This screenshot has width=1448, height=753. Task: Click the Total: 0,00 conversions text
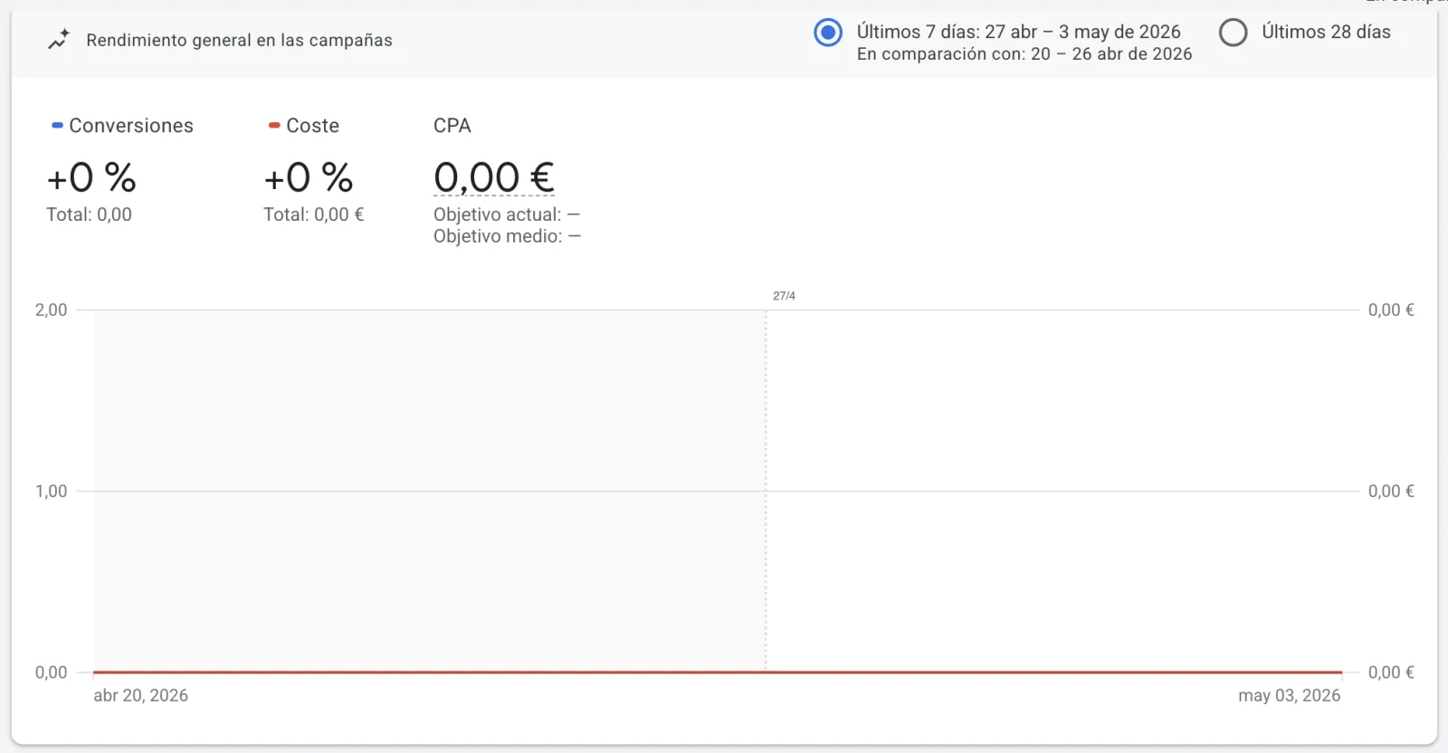(x=90, y=214)
